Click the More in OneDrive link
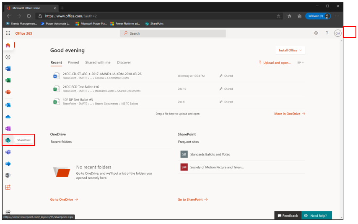 tap(289, 114)
